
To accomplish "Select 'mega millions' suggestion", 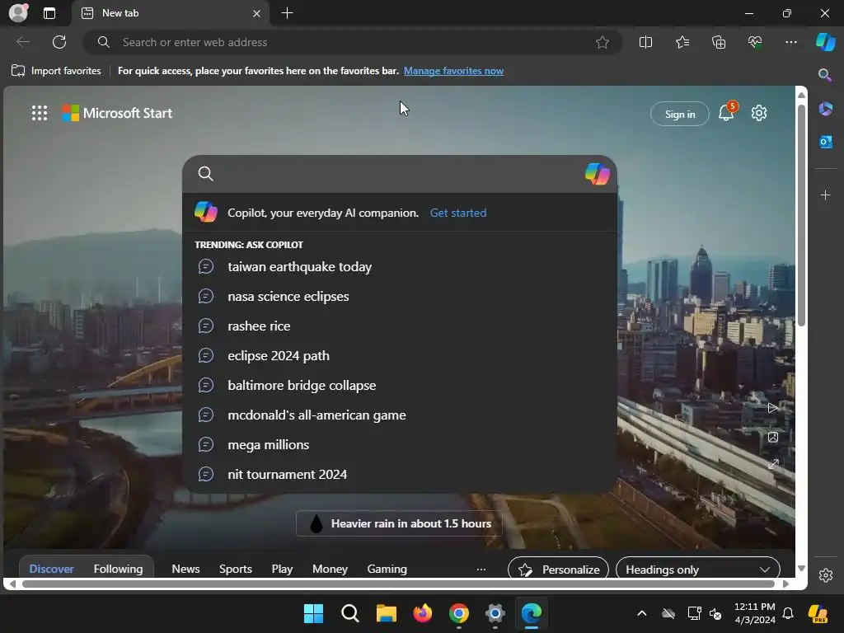I will click(x=400, y=444).
